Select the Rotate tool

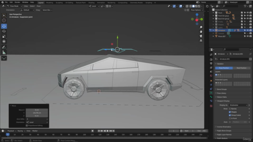click(x=4, y=31)
